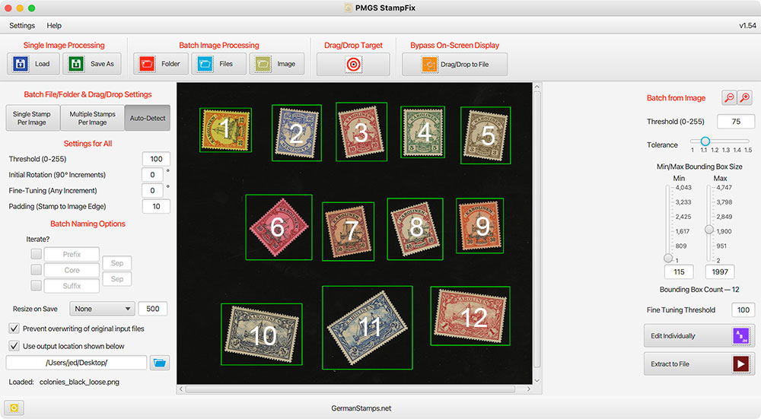Click the Drag/Drop to File button label
Viewport: 761px width, 419px height.
pos(464,65)
